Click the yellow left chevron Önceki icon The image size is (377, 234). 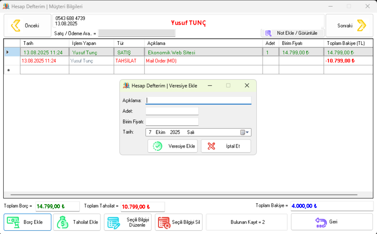point(16,26)
